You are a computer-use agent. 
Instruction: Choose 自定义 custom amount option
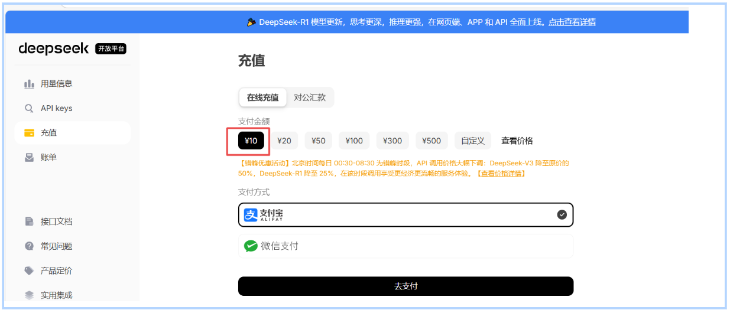(x=473, y=141)
